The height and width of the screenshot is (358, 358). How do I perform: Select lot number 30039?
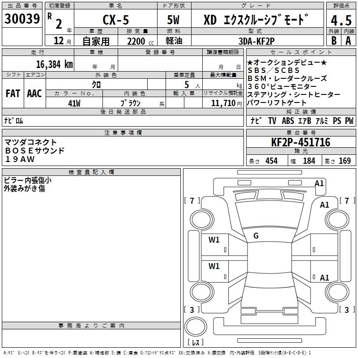click(22, 19)
